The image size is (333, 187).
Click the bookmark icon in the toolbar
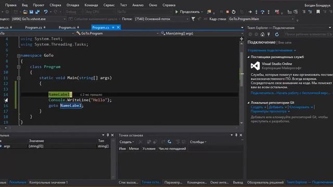(318, 12)
